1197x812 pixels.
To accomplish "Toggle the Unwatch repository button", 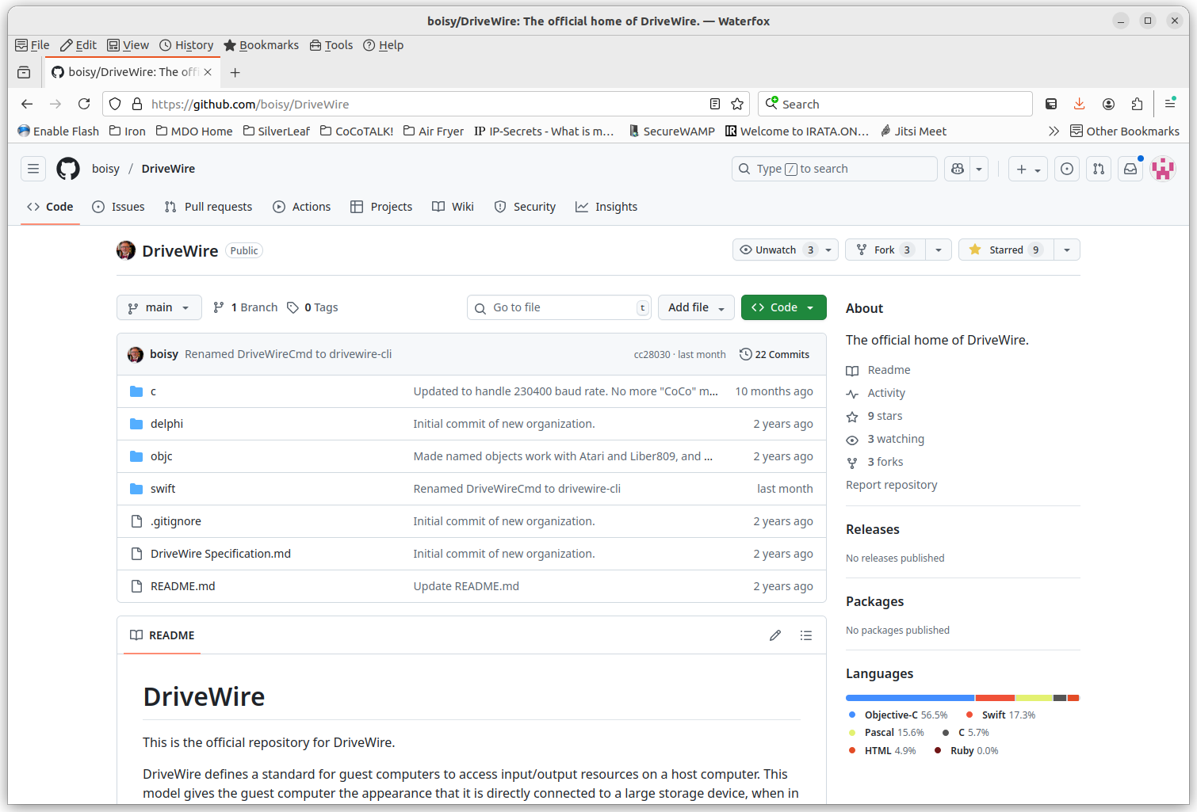I will coord(775,250).
